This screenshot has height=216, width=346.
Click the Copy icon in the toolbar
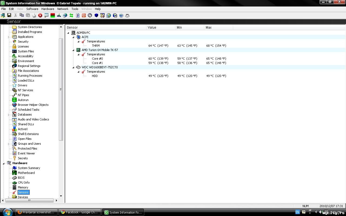click(x=22, y=15)
